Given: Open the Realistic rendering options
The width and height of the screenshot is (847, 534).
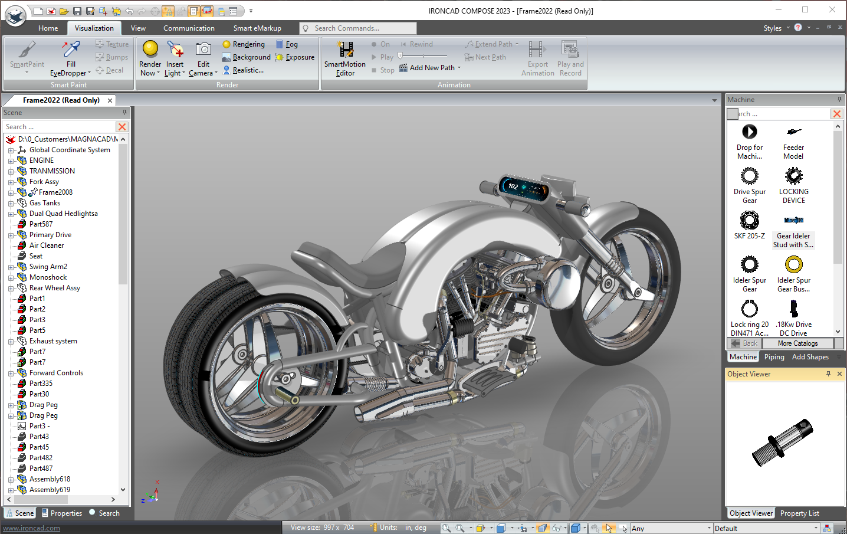Looking at the screenshot, I should [243, 70].
